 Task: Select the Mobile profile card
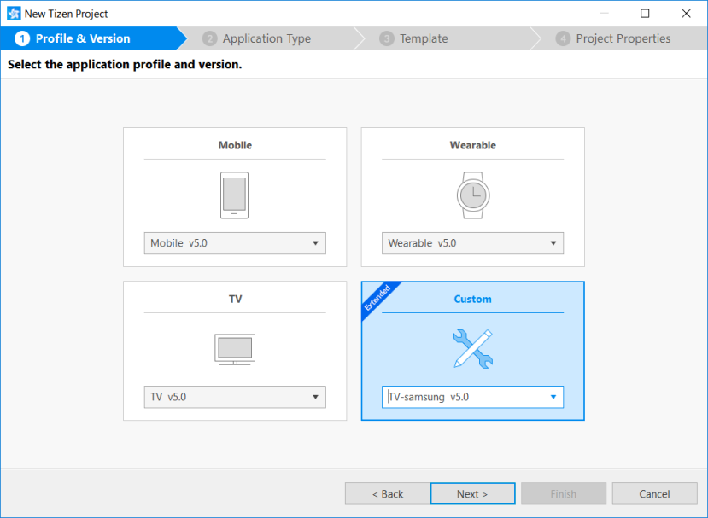234,145
